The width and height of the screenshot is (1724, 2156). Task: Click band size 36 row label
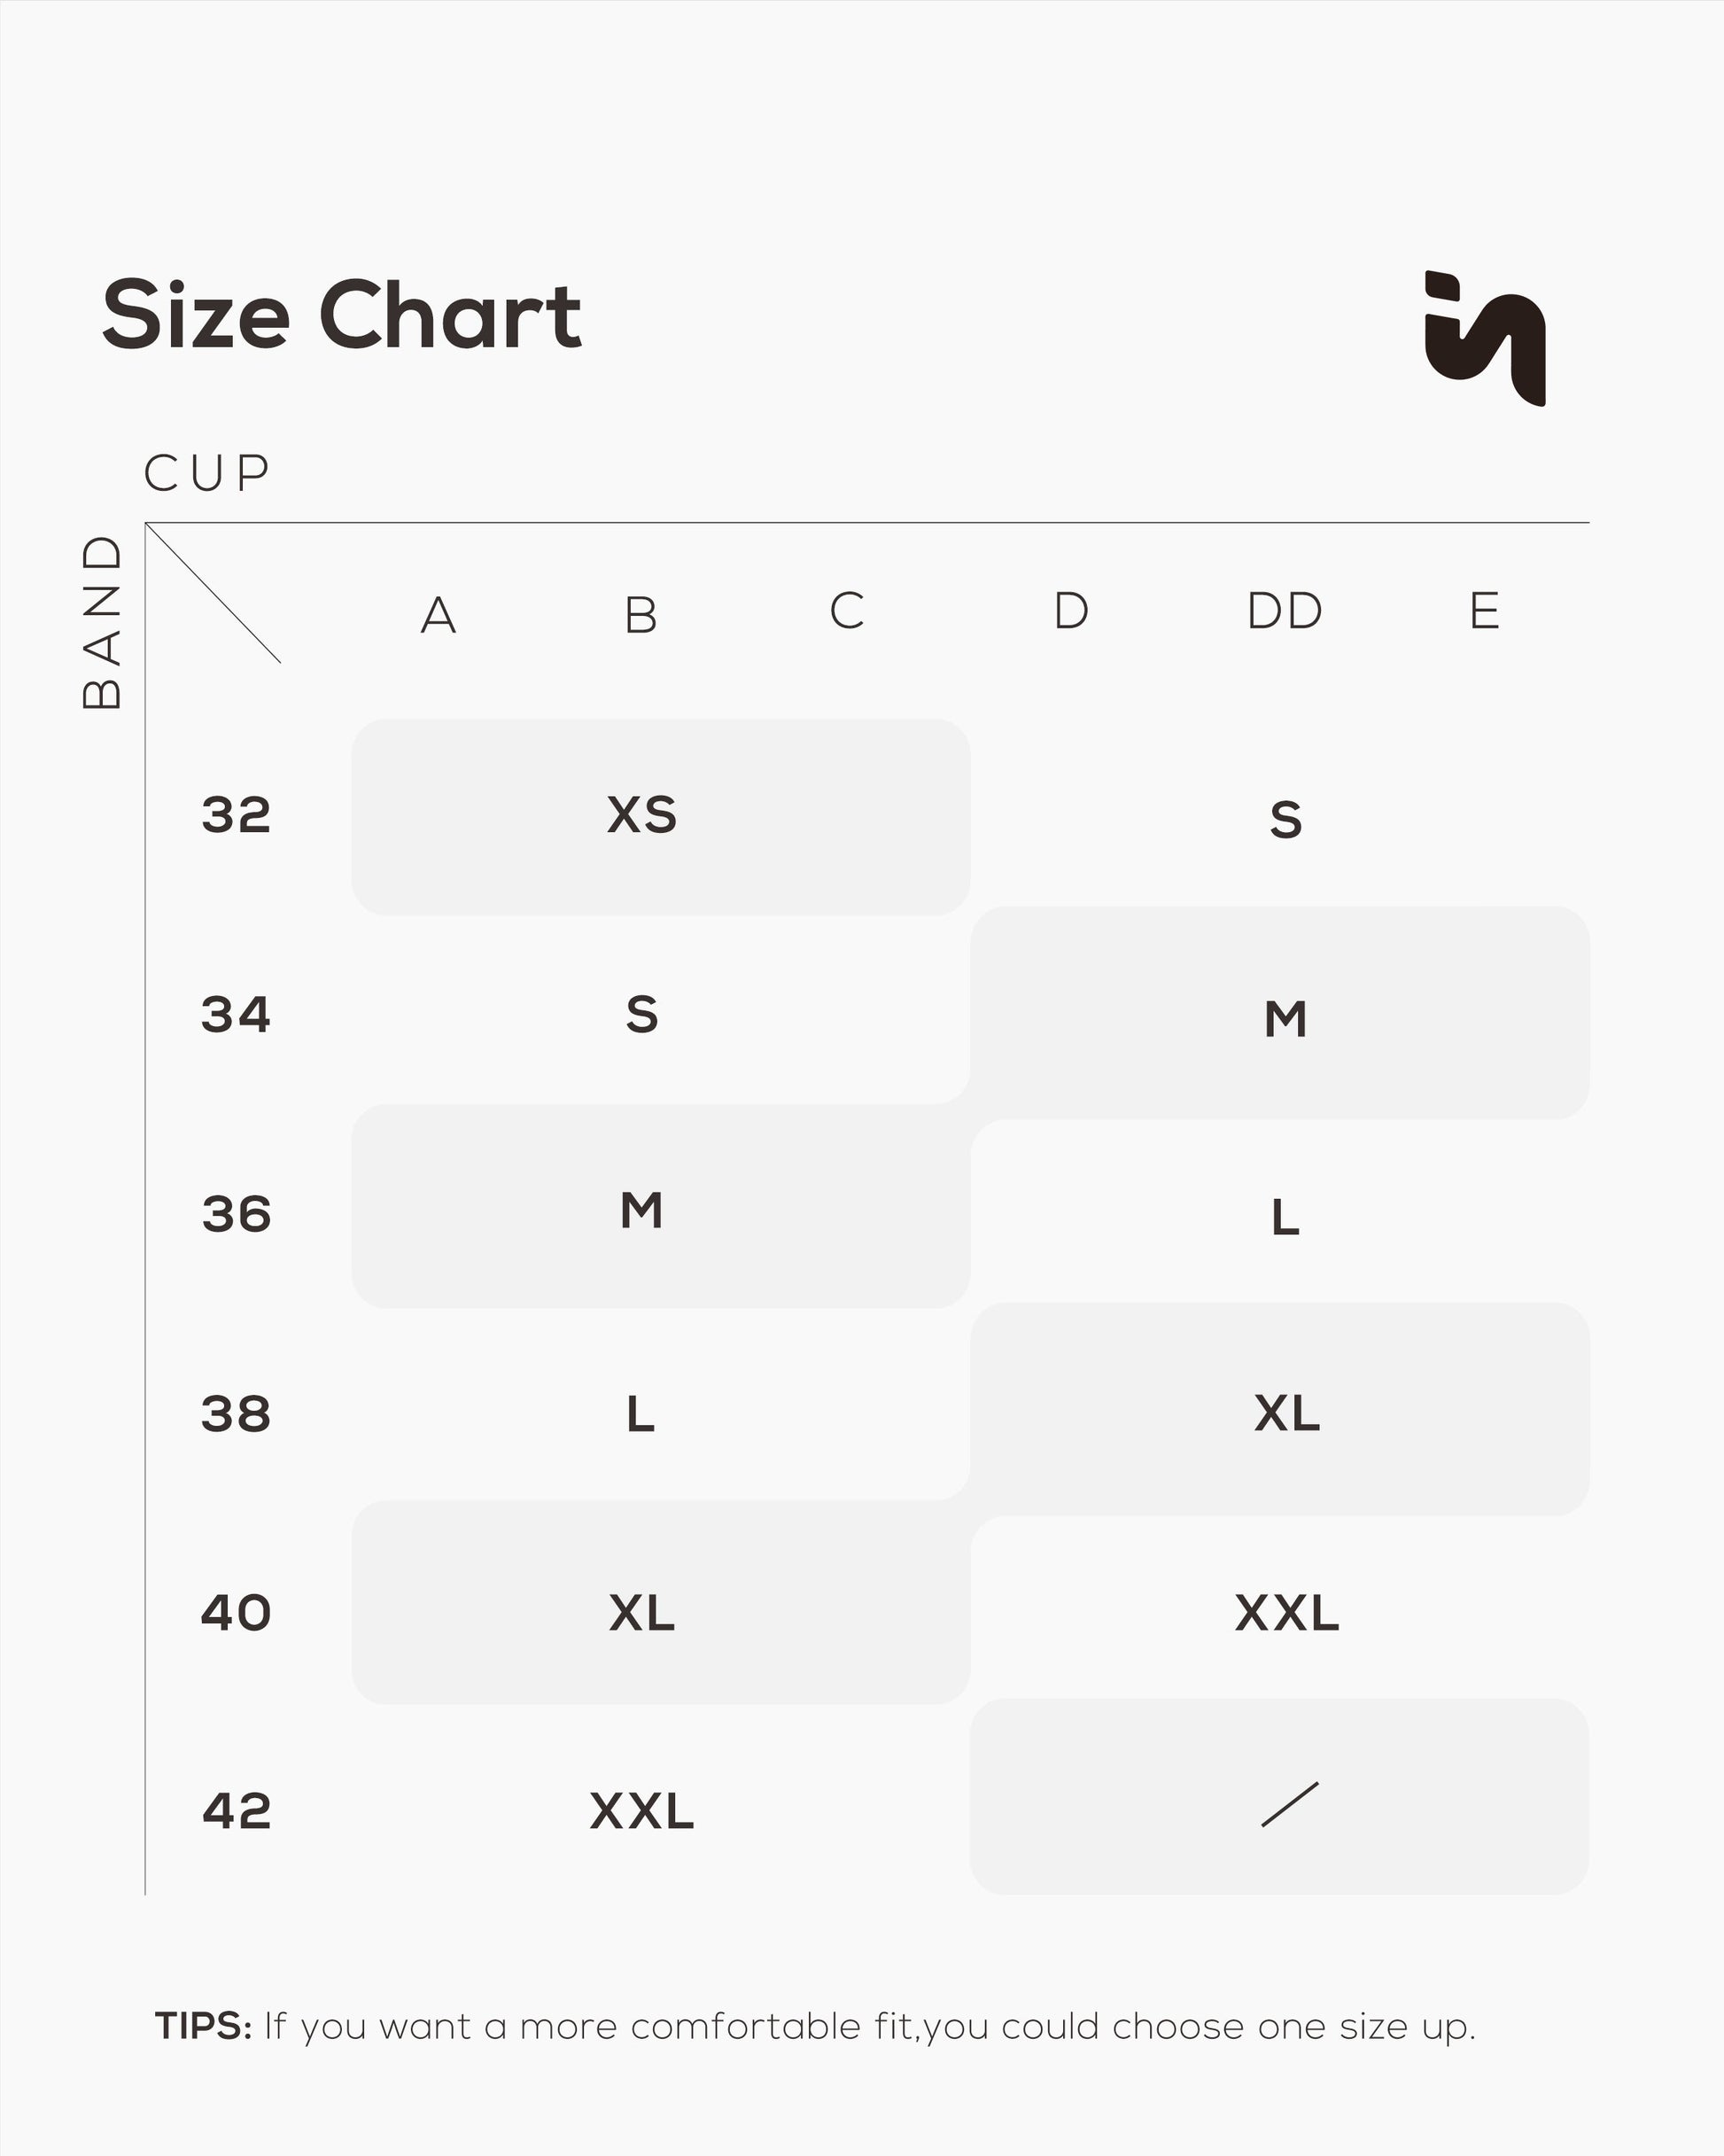(236, 1215)
